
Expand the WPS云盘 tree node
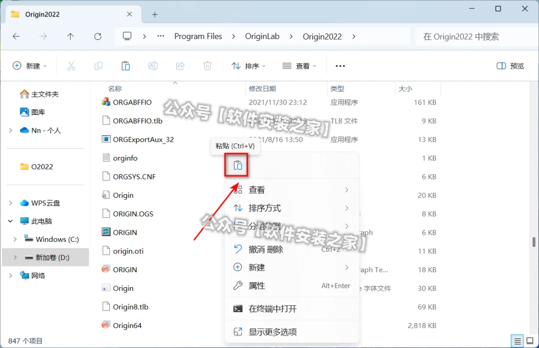(x=10, y=203)
